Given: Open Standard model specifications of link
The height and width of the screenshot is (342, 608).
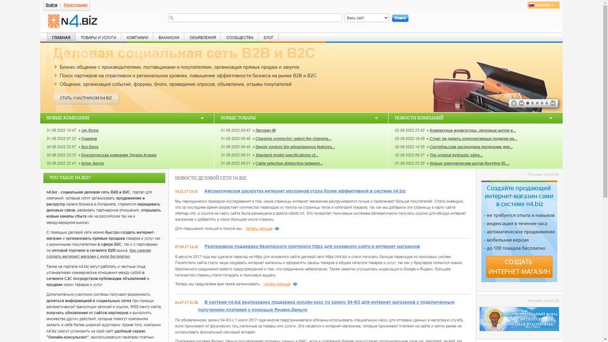Looking at the screenshot, I should coord(287,155).
